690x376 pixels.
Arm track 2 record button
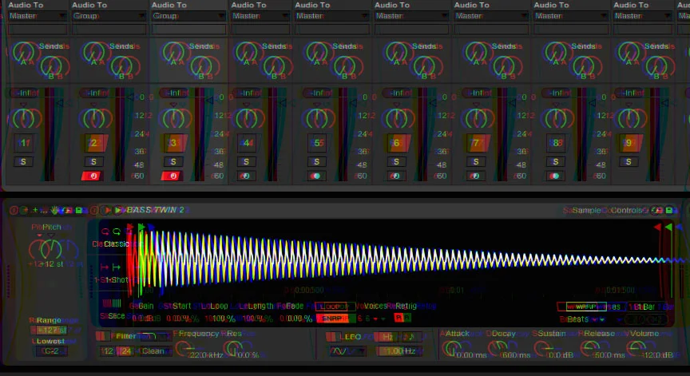click(x=93, y=176)
